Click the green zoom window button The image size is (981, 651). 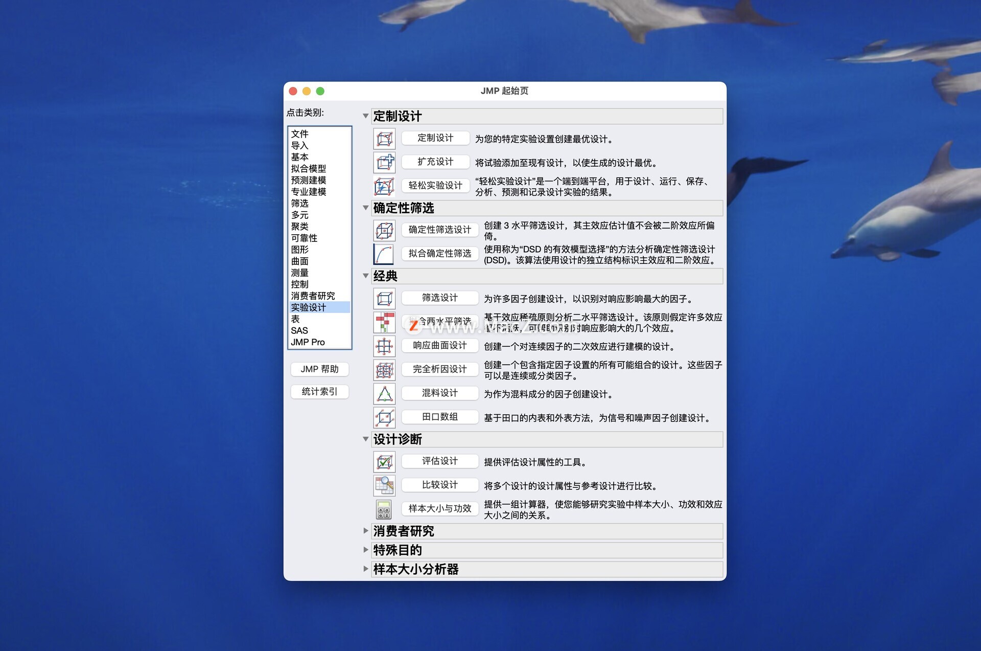click(x=320, y=91)
